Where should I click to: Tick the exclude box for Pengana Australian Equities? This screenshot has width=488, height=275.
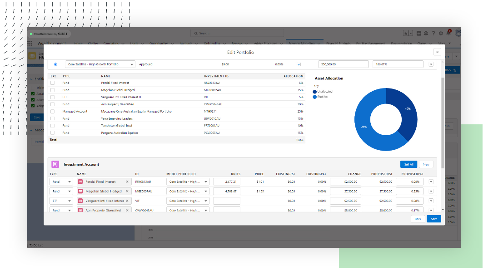[52, 133]
